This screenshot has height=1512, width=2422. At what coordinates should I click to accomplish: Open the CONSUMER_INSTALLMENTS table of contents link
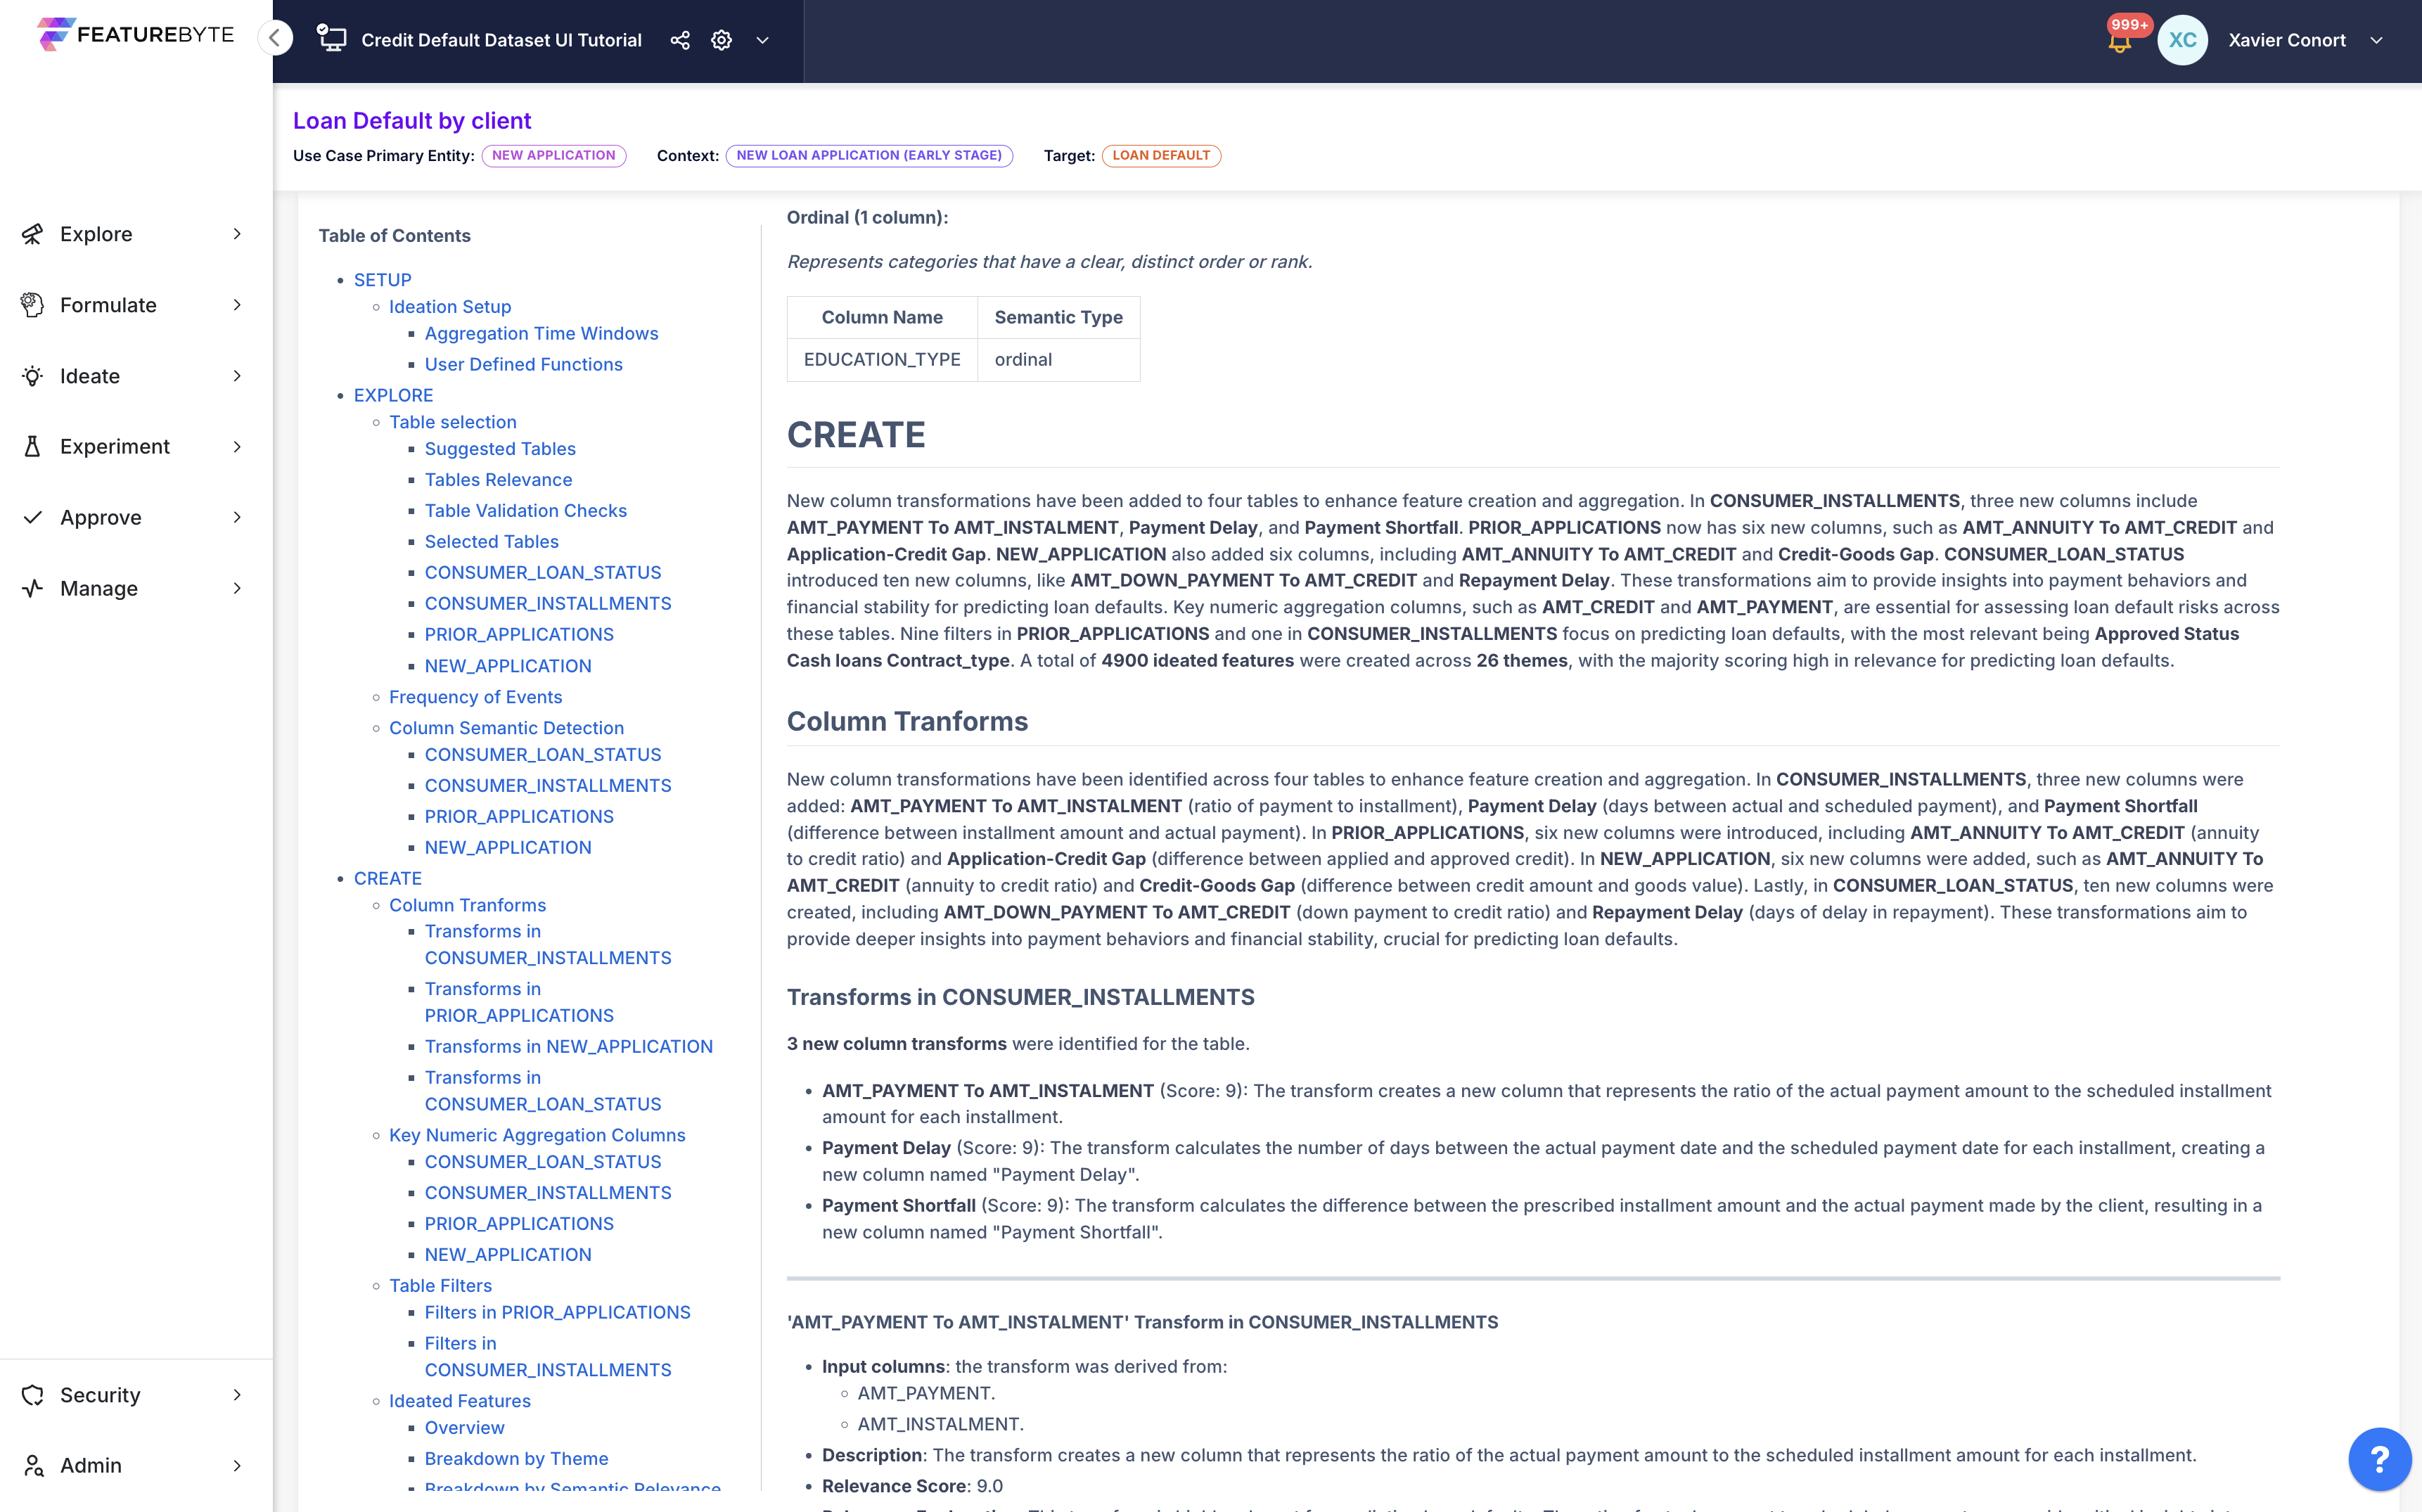[x=548, y=603]
